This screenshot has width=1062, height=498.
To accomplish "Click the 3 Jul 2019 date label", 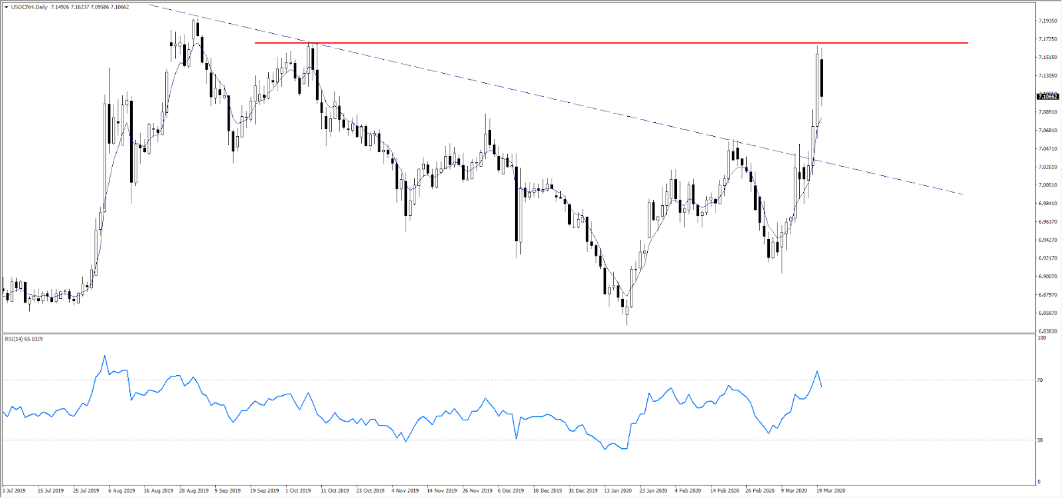I will [x=14, y=491].
